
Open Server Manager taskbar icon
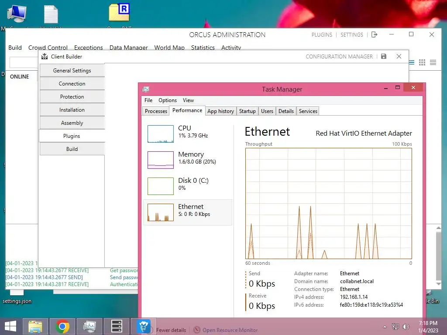coord(117,326)
